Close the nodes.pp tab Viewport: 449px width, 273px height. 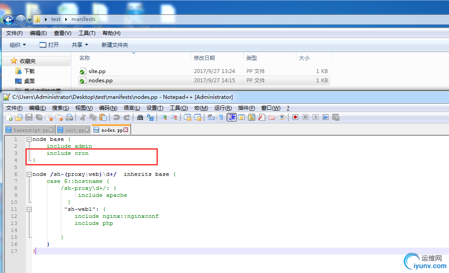(x=126, y=130)
